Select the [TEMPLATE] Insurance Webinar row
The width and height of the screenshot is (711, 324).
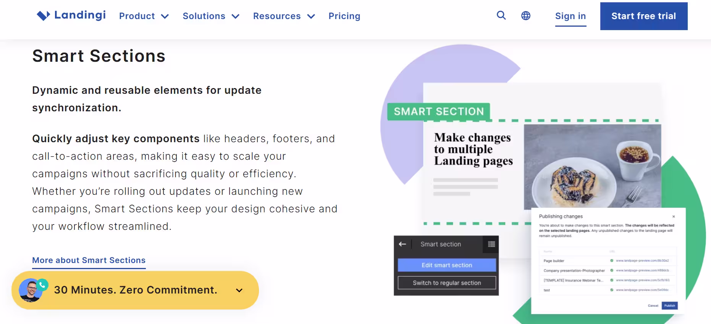point(607,280)
